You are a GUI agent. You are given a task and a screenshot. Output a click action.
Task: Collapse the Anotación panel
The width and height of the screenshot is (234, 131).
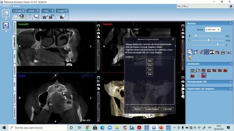[230, 63]
